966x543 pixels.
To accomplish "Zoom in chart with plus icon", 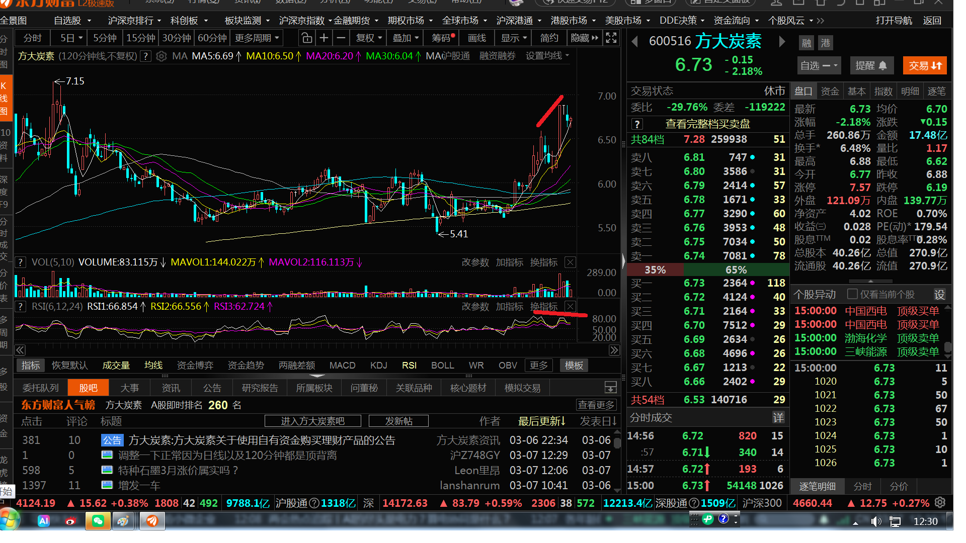I will coord(324,38).
